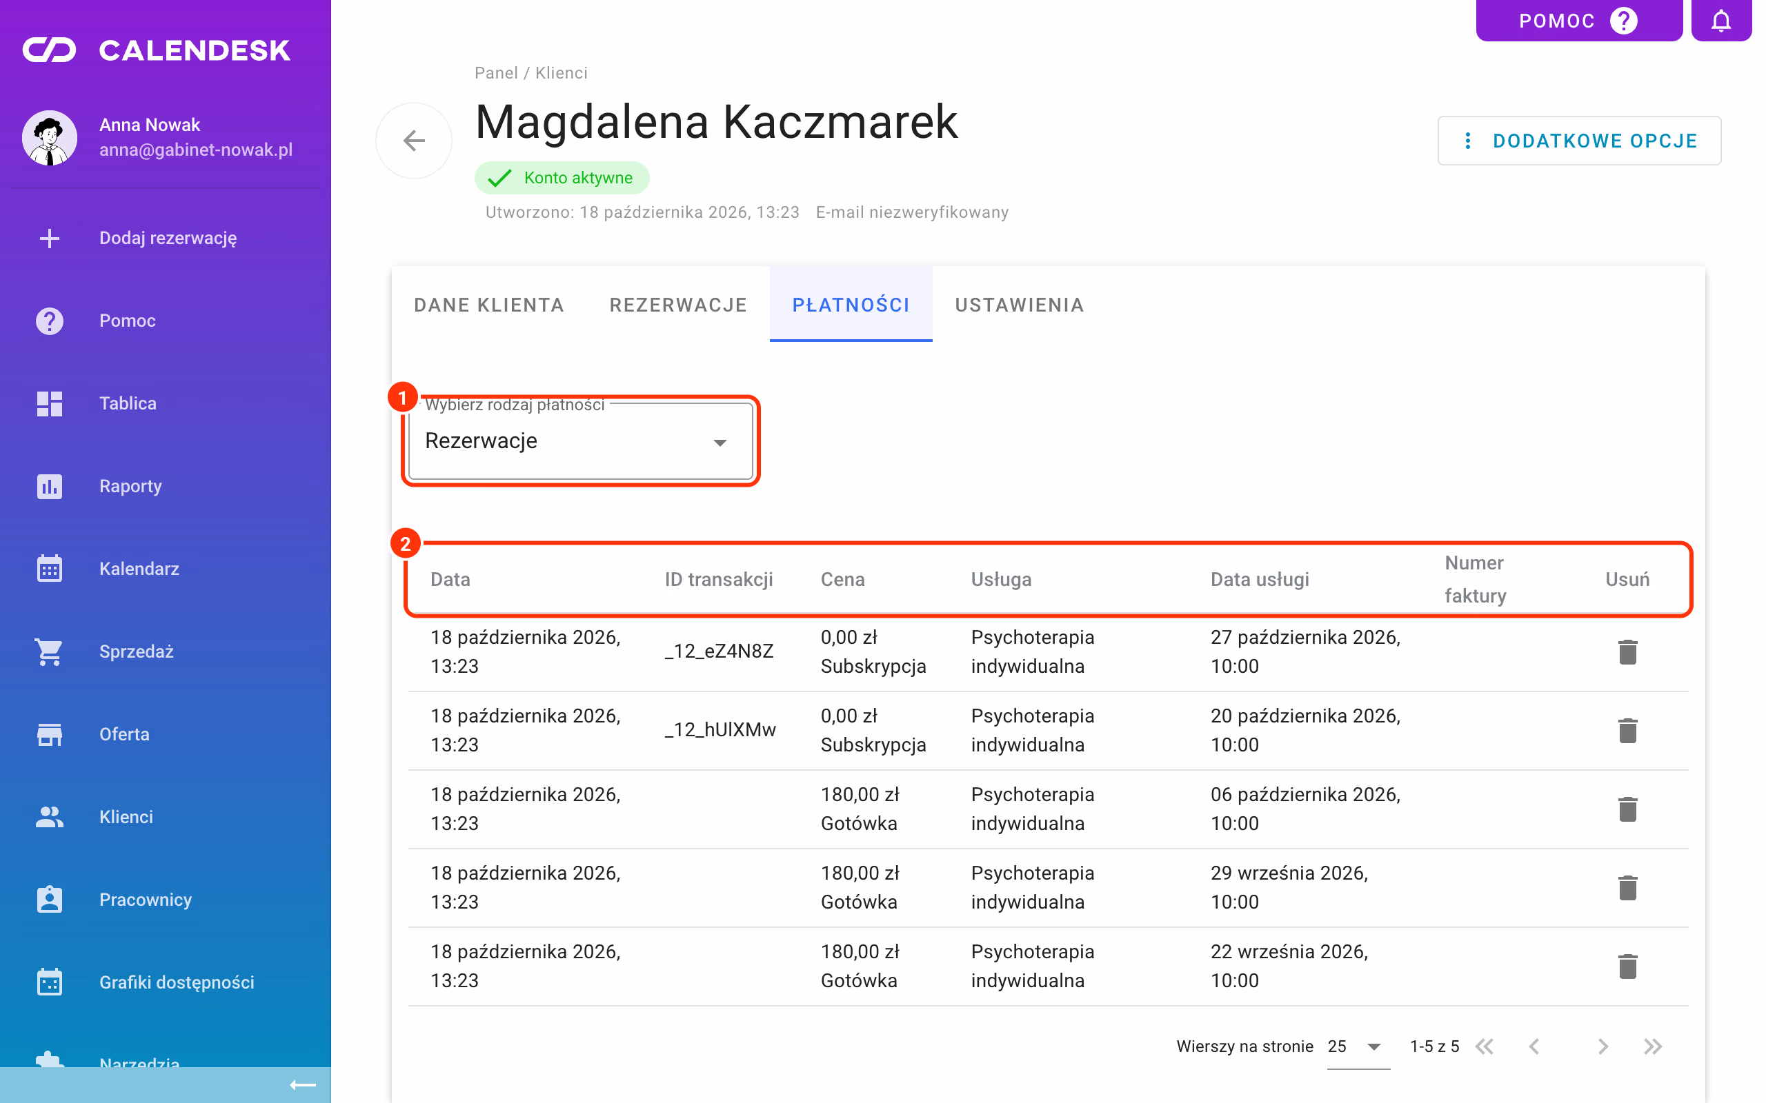Screen dimensions: 1766x1103
Task: Open Grafiki dostępności
Action: point(165,982)
